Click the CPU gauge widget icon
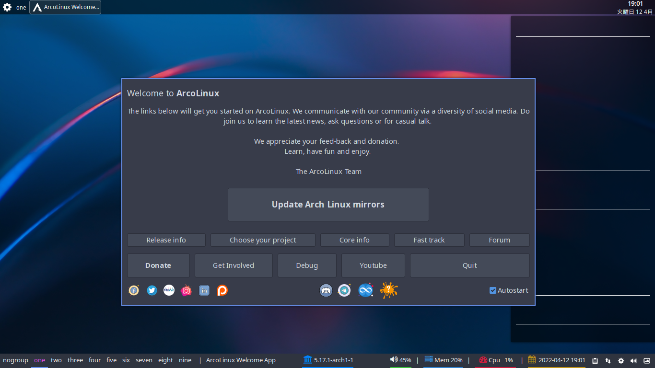This screenshot has height=368, width=655. [483, 360]
